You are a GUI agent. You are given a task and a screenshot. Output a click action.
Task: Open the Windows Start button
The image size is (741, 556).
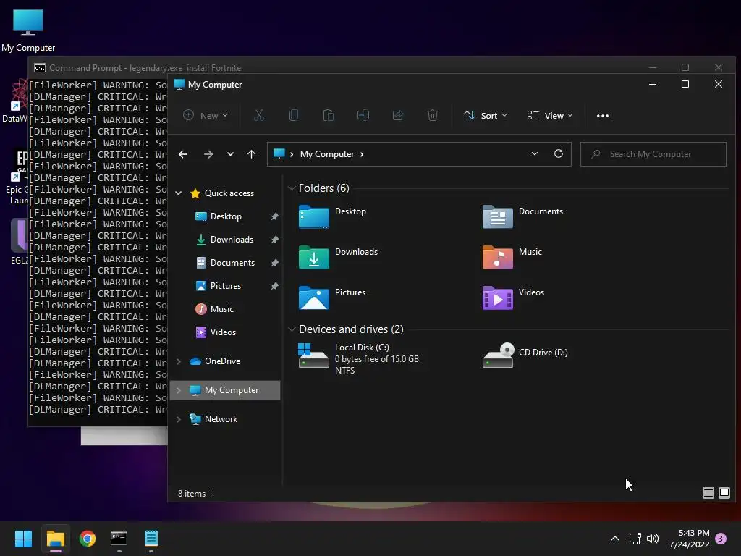pyautogui.click(x=23, y=539)
